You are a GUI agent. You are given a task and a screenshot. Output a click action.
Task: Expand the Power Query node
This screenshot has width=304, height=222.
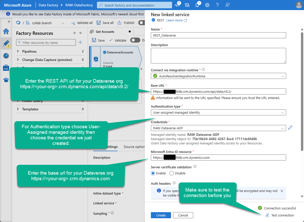click(18, 101)
